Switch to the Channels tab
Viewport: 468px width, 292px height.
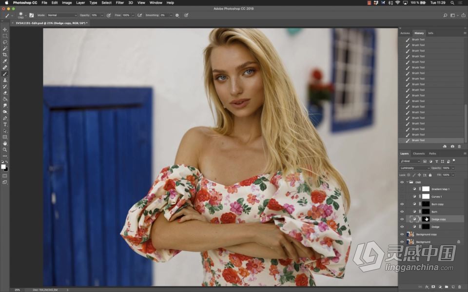click(x=418, y=154)
